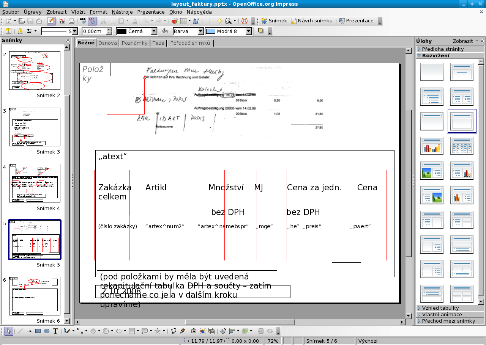This screenshot has width=486, height=345.
Task: Select the Line Ends with Arrow tool
Action: [x=29, y=331]
